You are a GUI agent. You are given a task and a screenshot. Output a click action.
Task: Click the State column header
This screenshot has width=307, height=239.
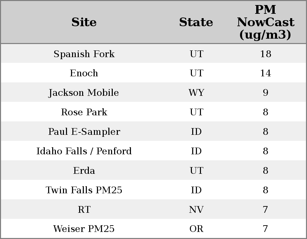[196, 23]
